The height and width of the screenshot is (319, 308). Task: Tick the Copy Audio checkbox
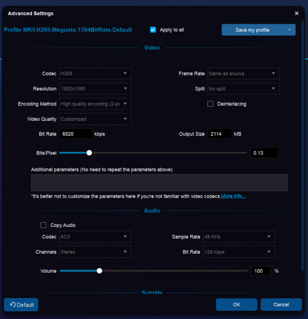[x=43, y=225]
